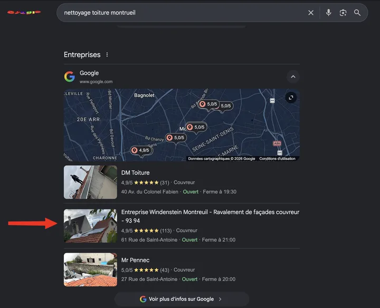The height and width of the screenshot is (308, 380).
Task: Click Données cartographiques © 2026 Google text
Action: pyautogui.click(x=222, y=159)
